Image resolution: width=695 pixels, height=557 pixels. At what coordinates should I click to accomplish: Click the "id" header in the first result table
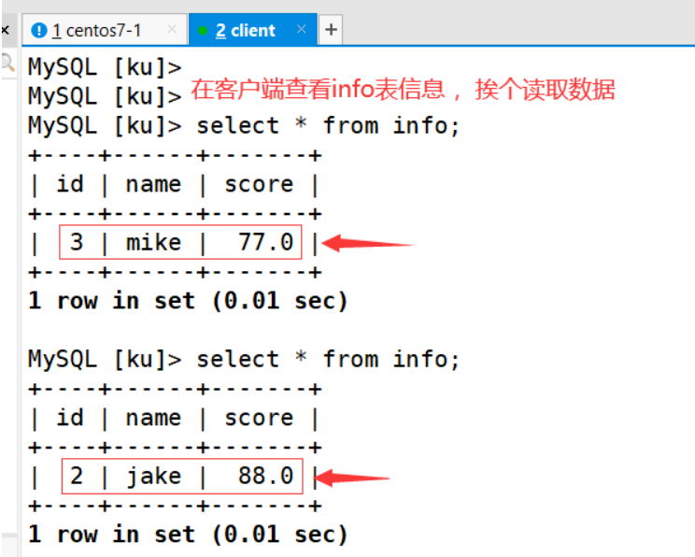(x=70, y=183)
